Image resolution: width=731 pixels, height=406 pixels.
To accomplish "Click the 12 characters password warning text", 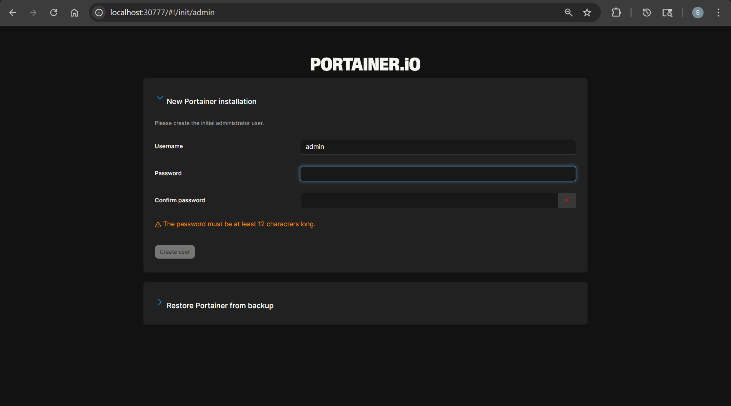I will (239, 224).
